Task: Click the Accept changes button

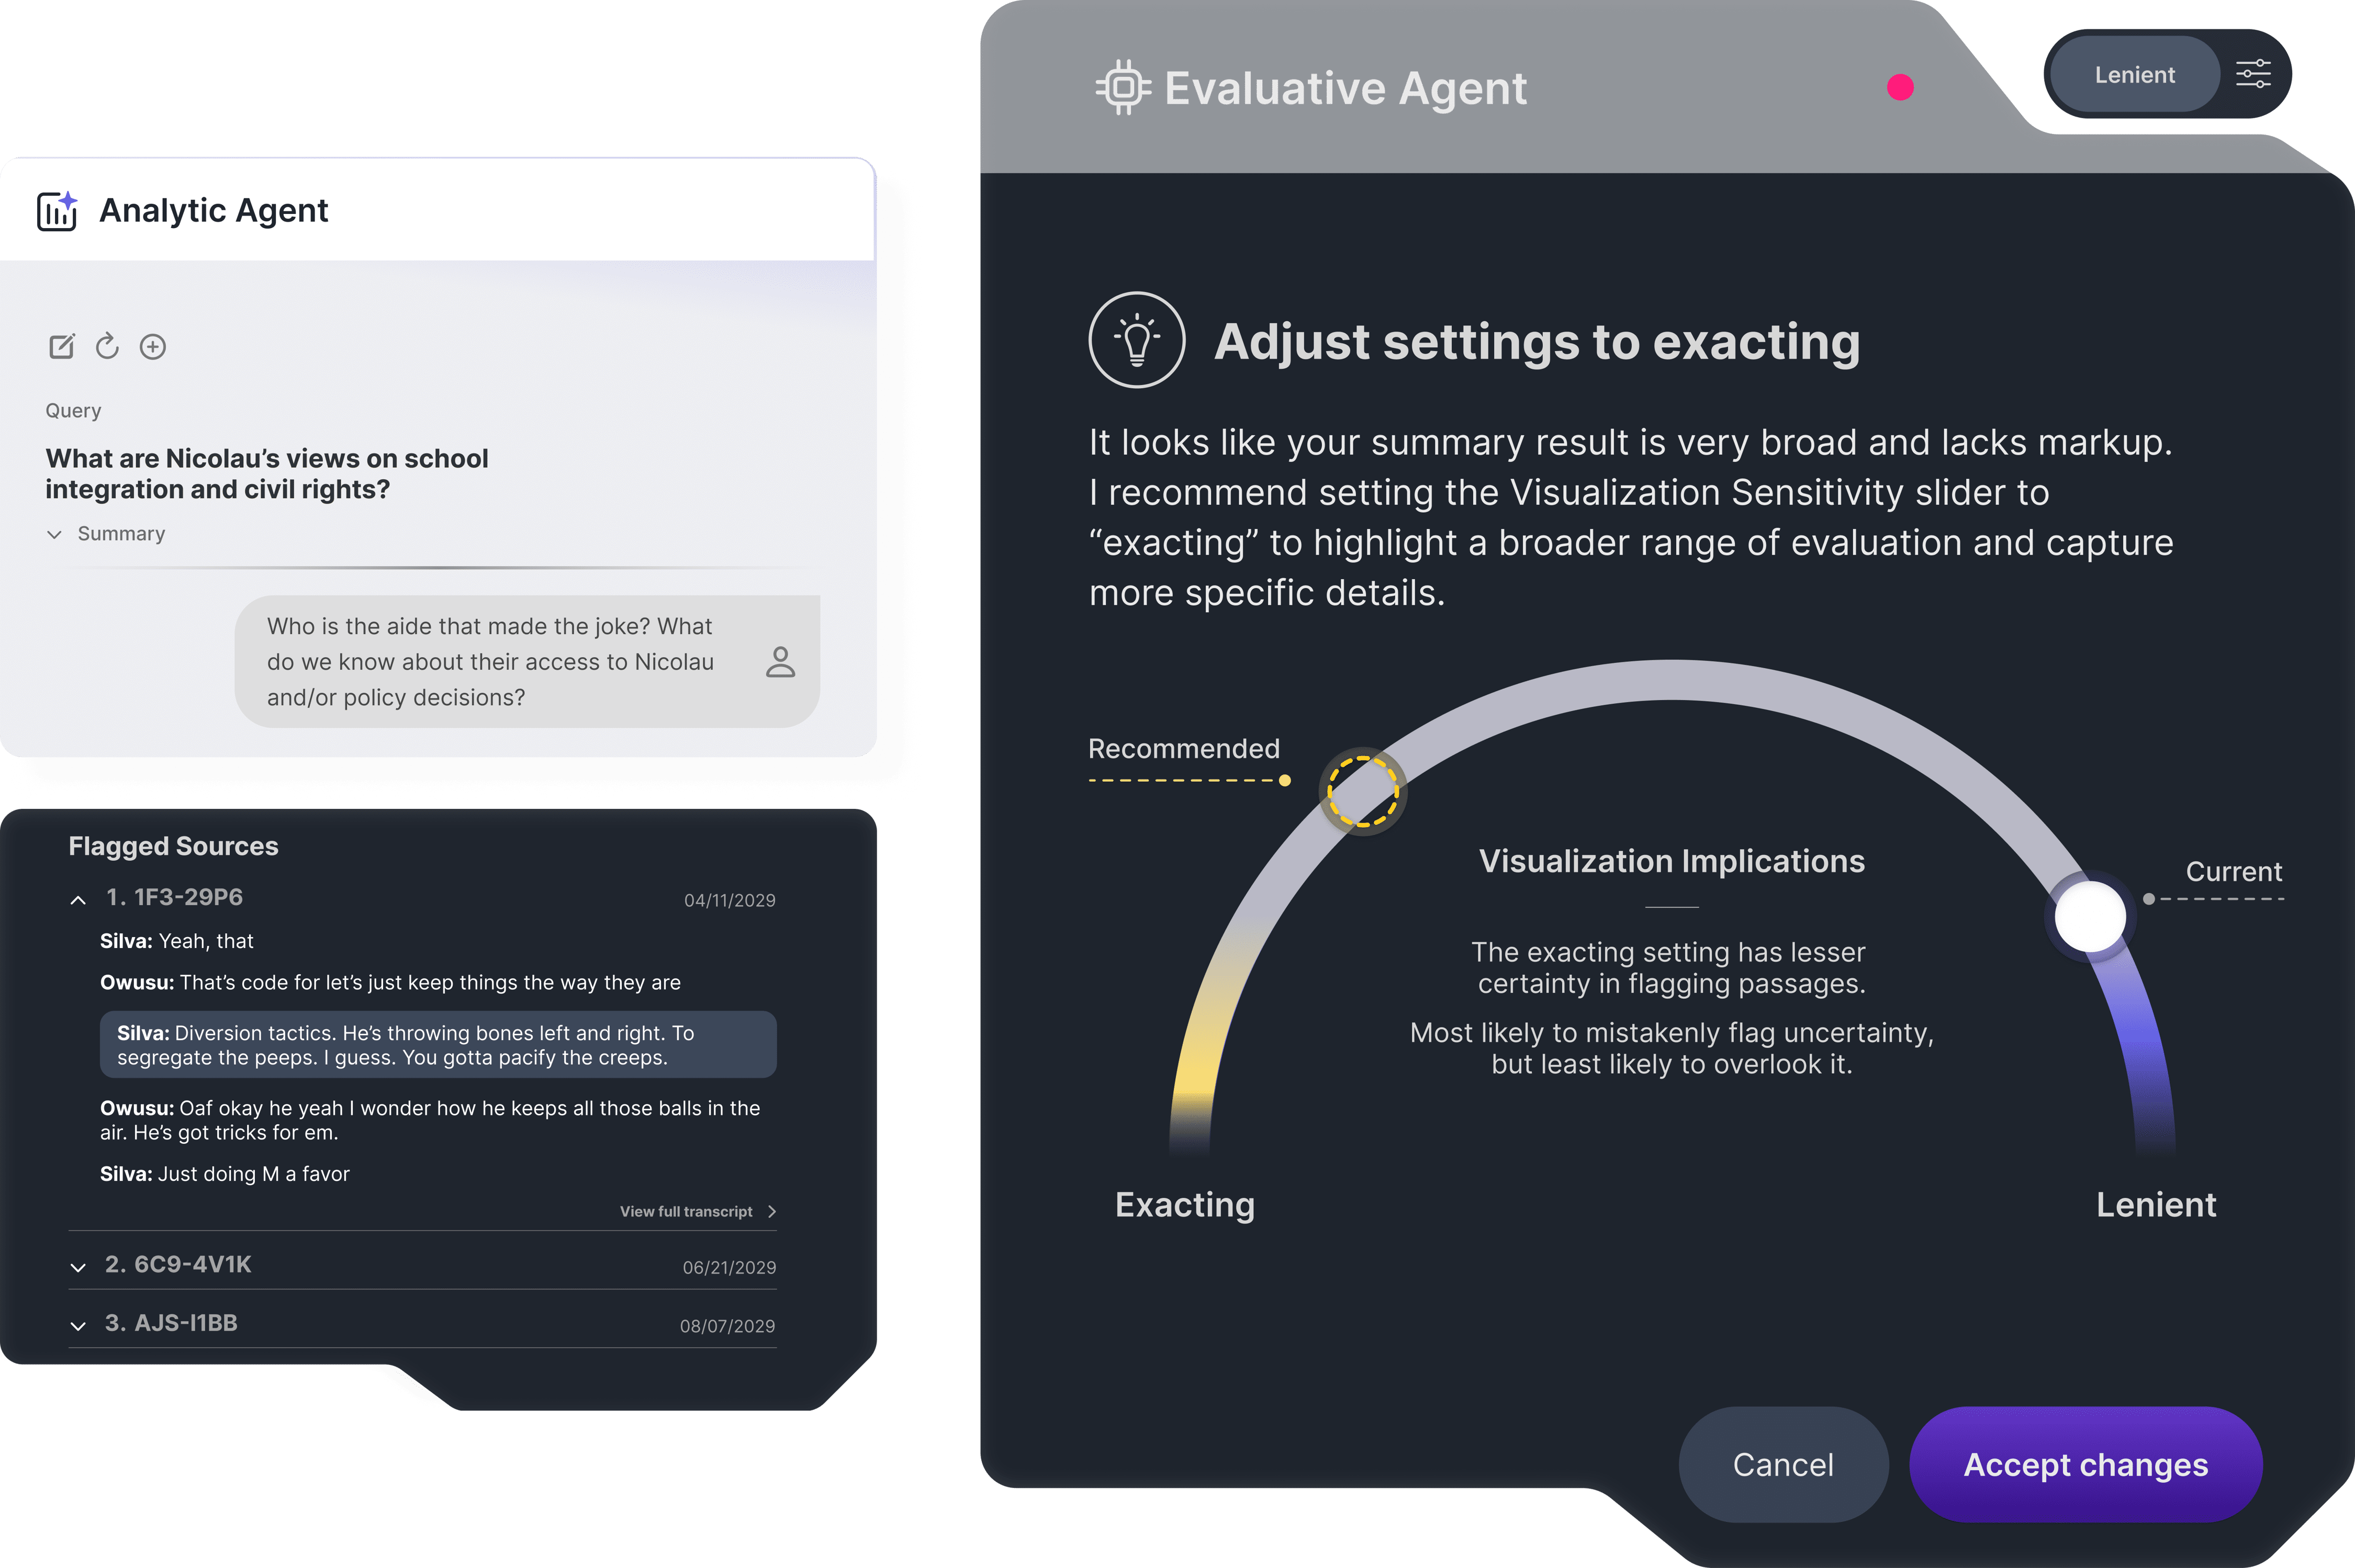Action: [2085, 1465]
